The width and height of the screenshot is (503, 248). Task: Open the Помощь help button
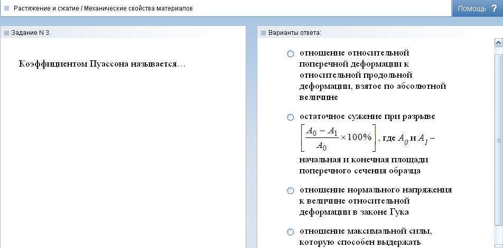(x=477, y=8)
